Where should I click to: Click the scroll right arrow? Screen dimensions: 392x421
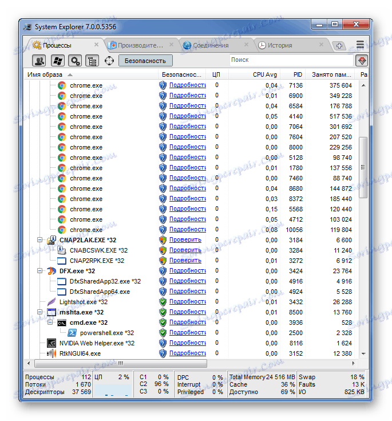[x=353, y=363]
